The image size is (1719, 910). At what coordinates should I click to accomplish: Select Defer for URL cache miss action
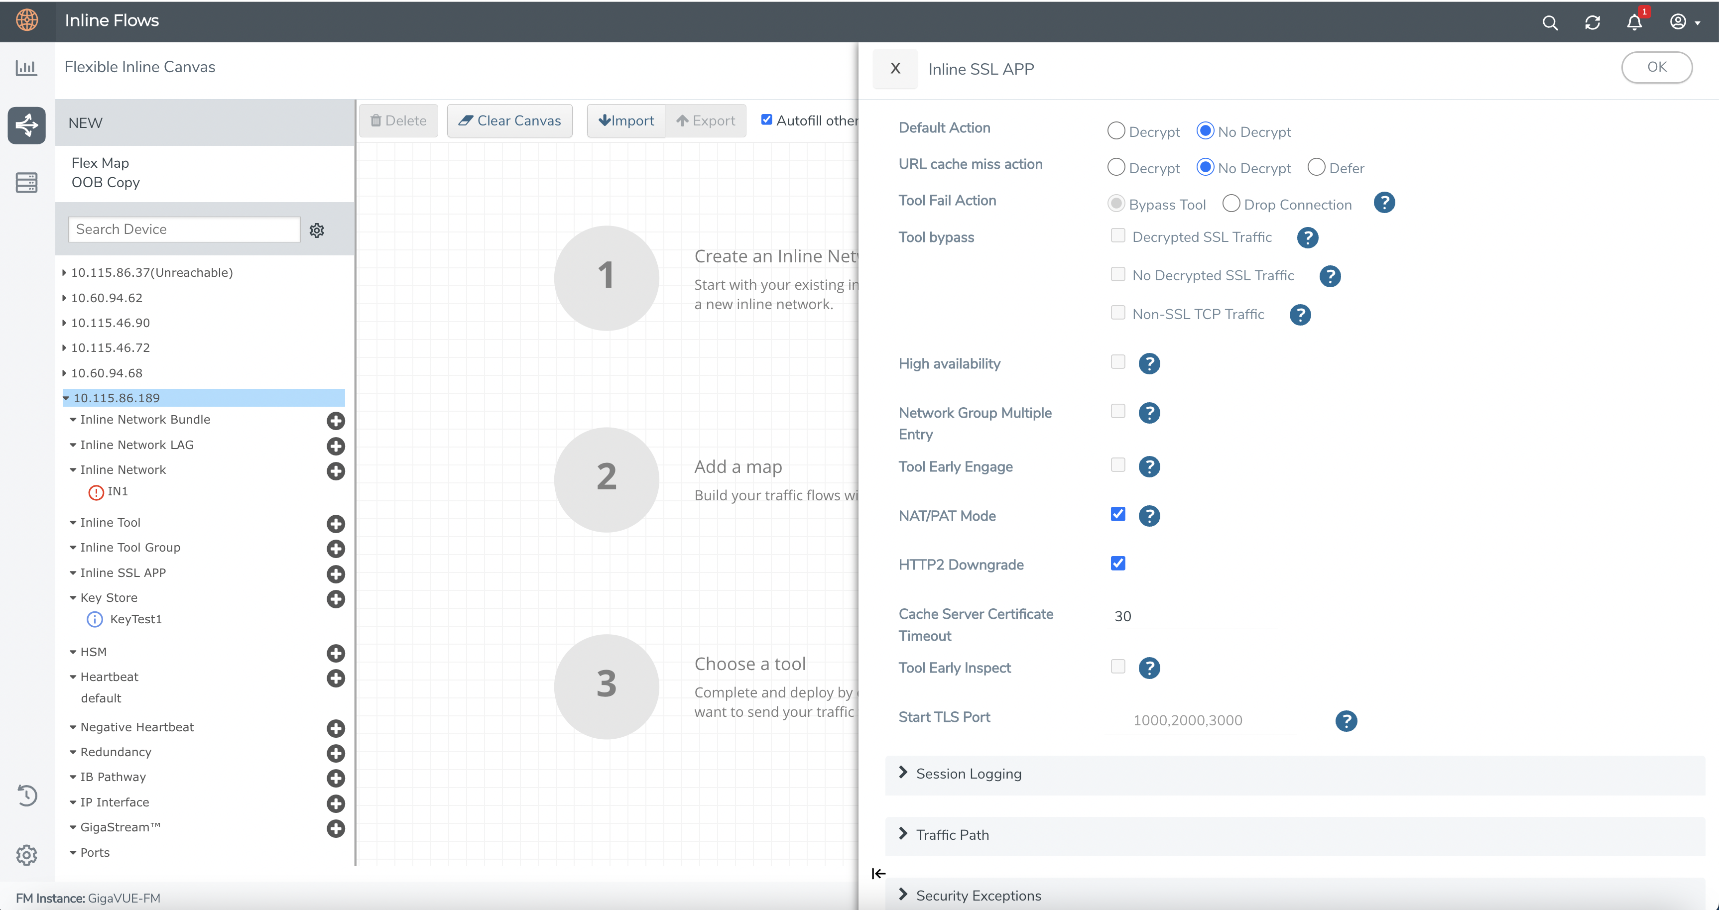click(1316, 167)
